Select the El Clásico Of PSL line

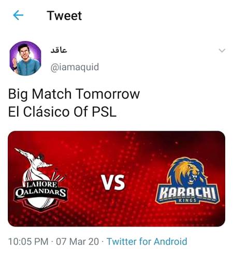pyautogui.click(x=62, y=111)
